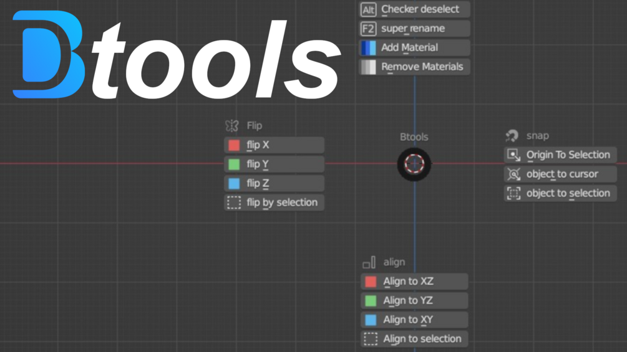
Task: Choose Remove Materials entry
Action: coord(415,67)
